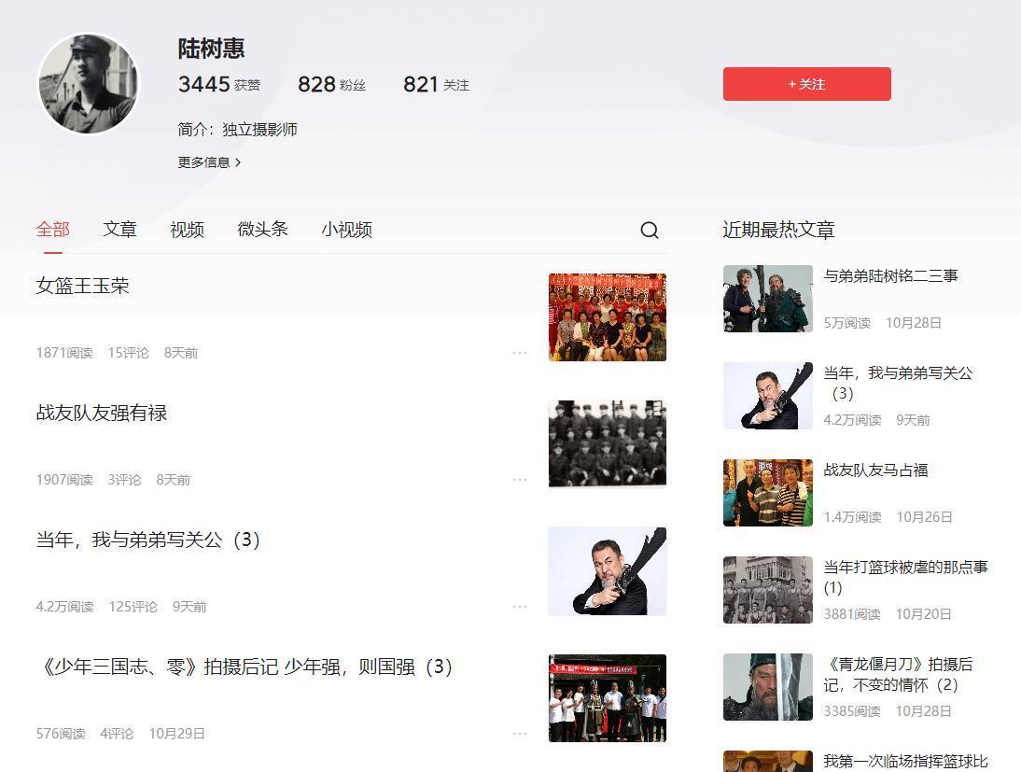Open more options for 战友队友强有禄 article

(520, 480)
